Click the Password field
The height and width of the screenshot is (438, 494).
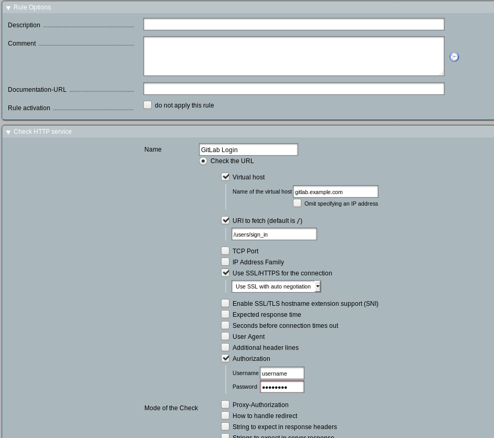(x=282, y=387)
